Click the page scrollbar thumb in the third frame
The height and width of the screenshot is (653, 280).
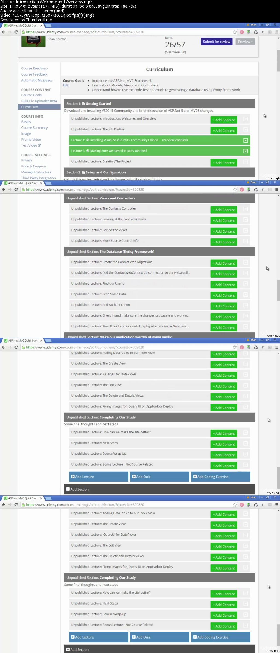pos(278,478)
